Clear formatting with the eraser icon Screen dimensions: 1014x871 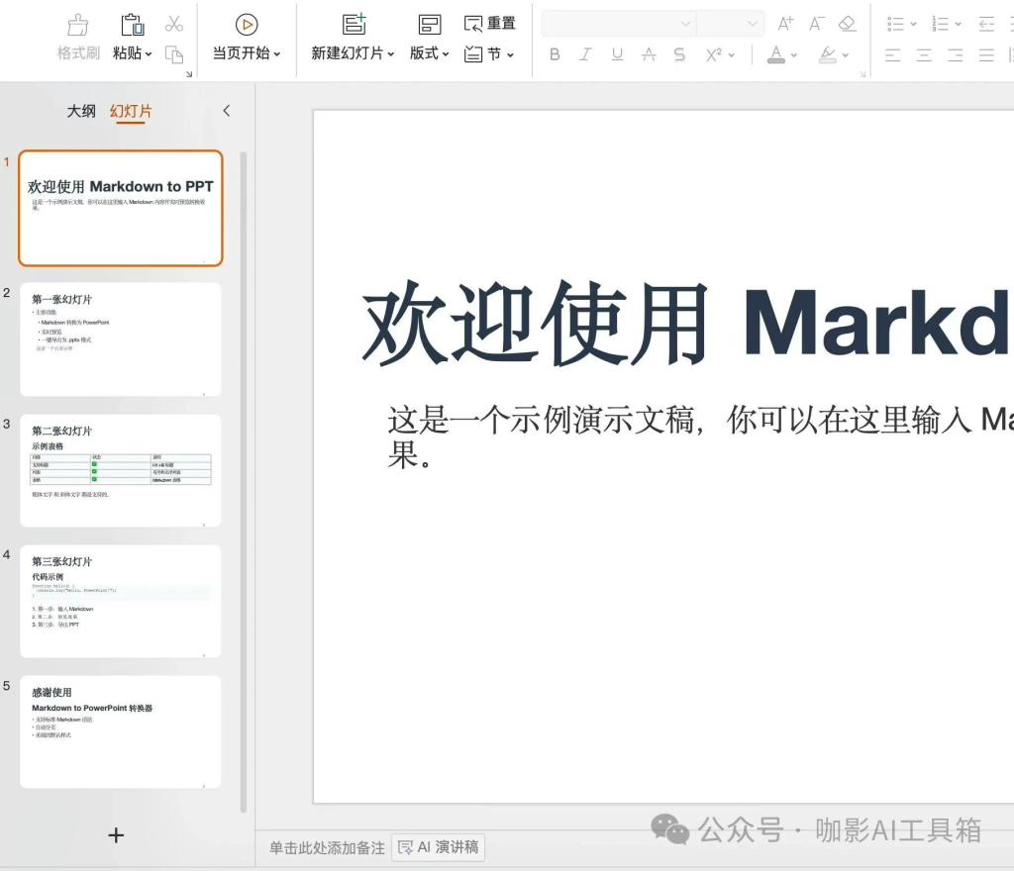pyautogui.click(x=847, y=22)
